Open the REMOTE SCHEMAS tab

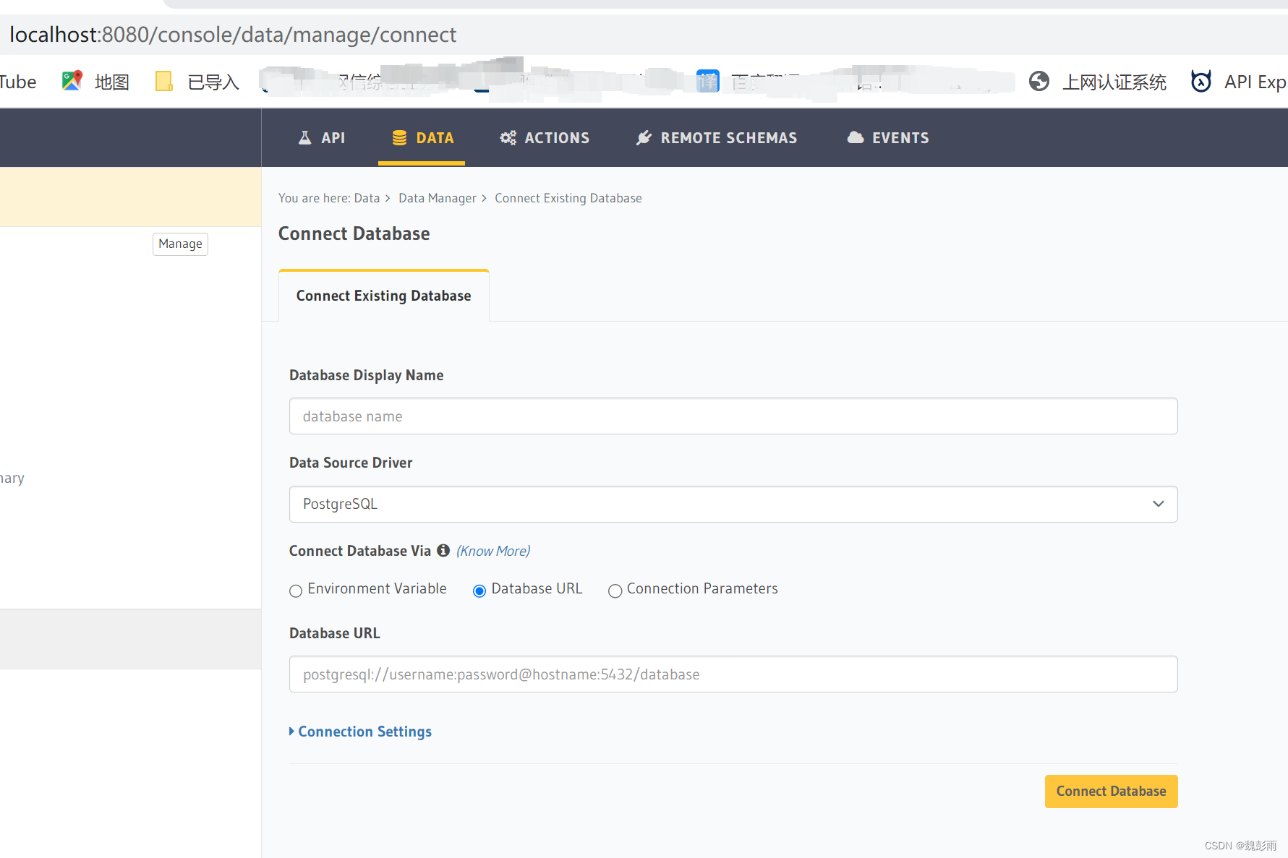[x=717, y=137]
